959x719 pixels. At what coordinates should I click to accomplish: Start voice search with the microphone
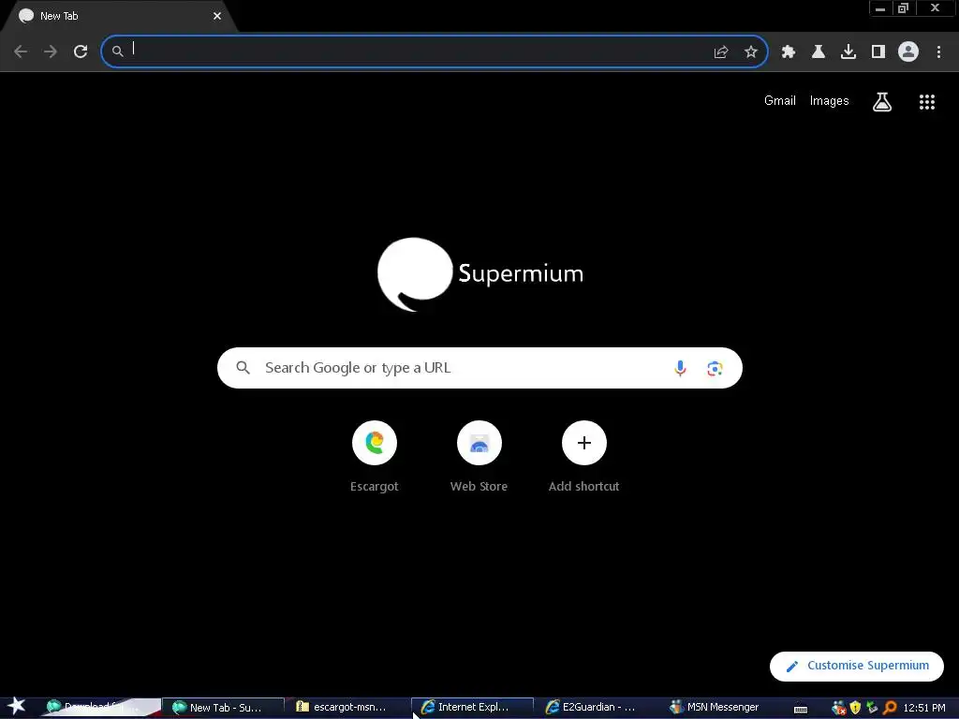[680, 368]
